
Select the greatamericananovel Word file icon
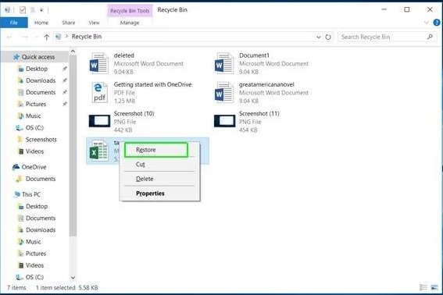pyautogui.click(x=224, y=92)
